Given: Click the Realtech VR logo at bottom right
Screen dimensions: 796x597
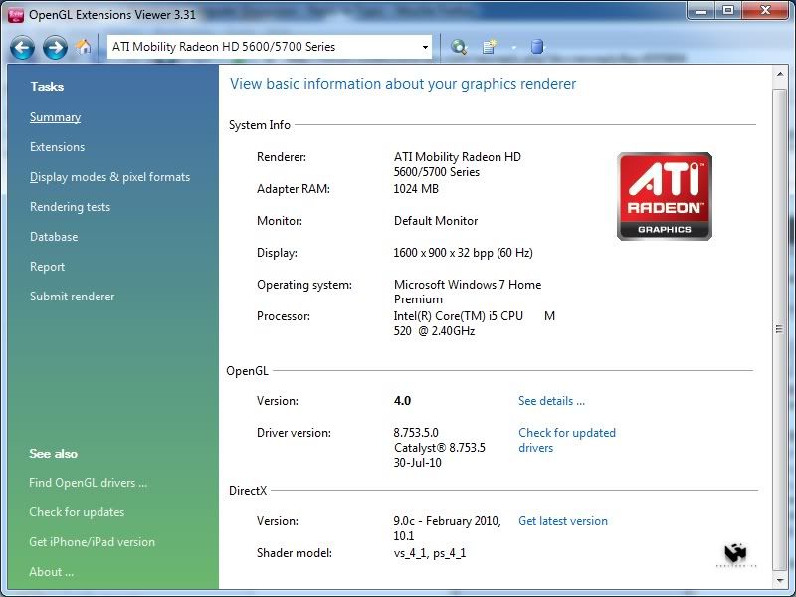Looking at the screenshot, I should click(x=736, y=555).
